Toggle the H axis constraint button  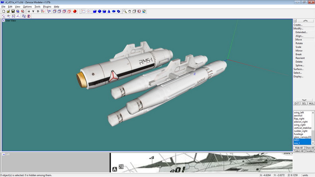tap(29, 11)
